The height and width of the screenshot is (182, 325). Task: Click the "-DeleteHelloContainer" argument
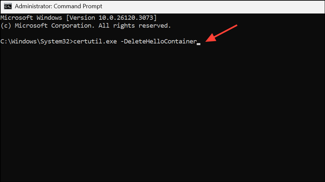click(159, 41)
